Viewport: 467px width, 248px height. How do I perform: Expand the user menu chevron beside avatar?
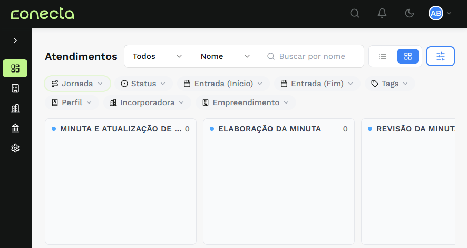(449, 13)
